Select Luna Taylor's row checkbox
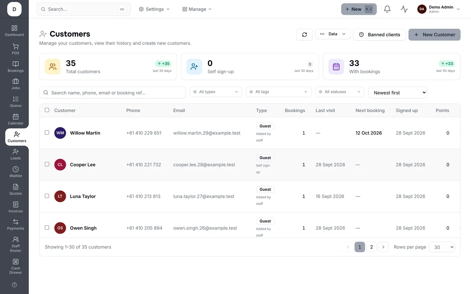This screenshot has height=294, width=471. point(47,196)
